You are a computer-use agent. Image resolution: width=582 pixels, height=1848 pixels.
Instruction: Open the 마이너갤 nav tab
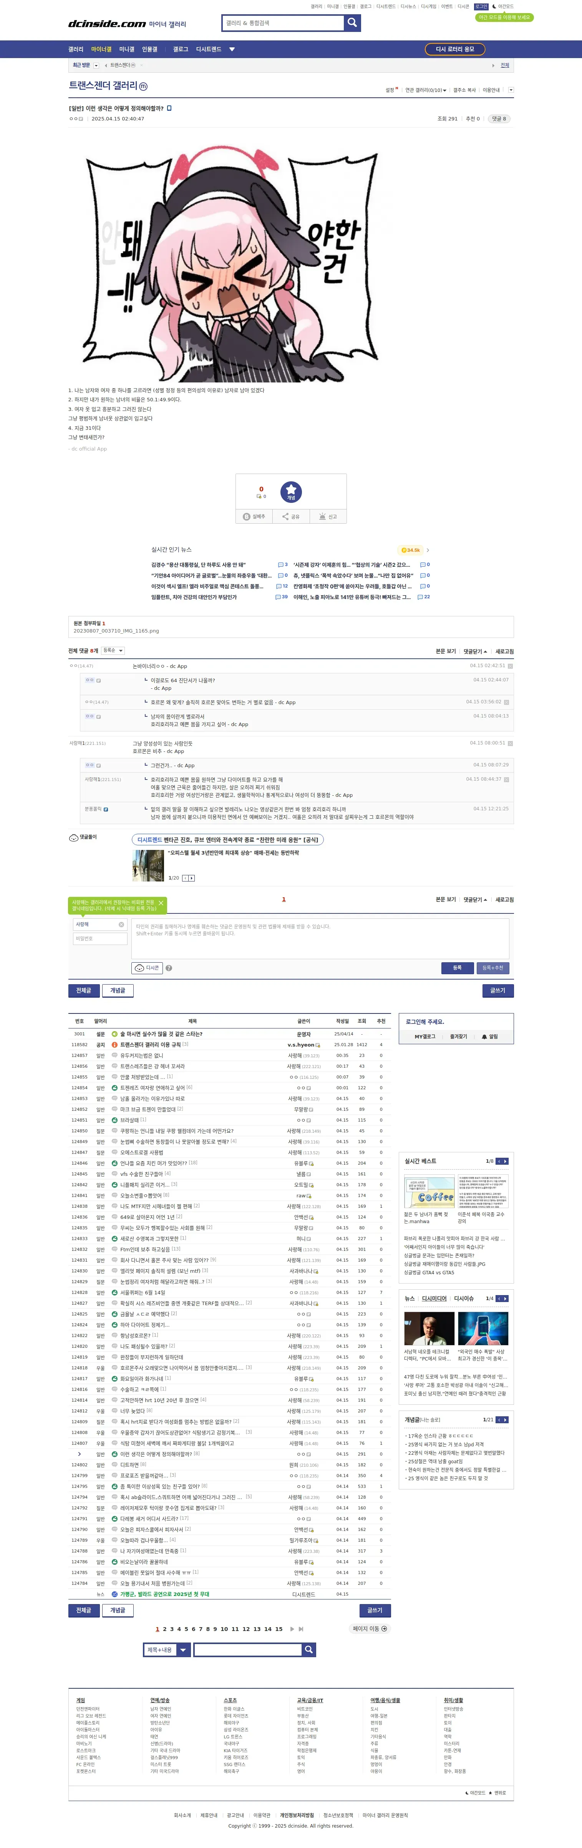pos(101,50)
